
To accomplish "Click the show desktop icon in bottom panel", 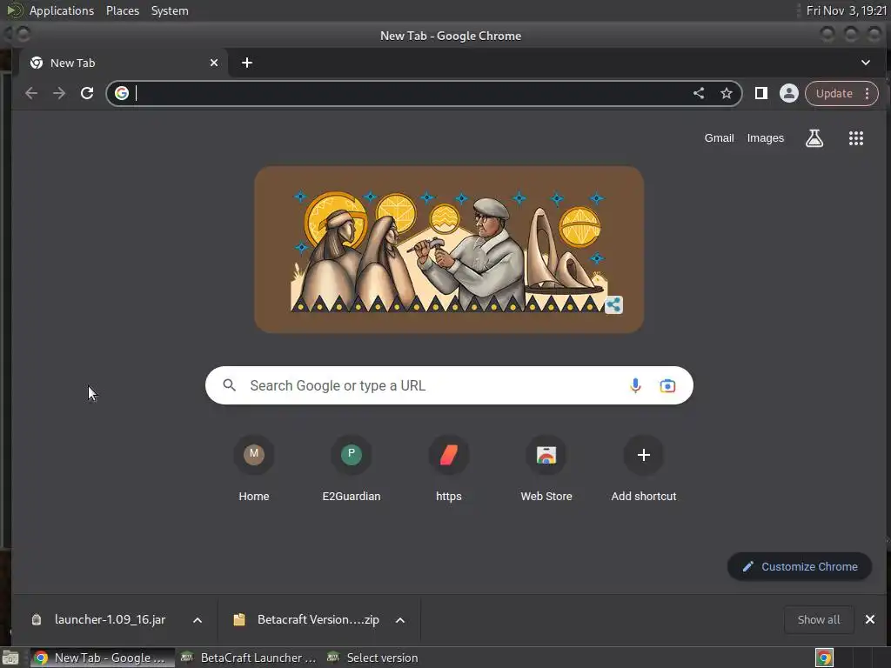I will (10, 658).
